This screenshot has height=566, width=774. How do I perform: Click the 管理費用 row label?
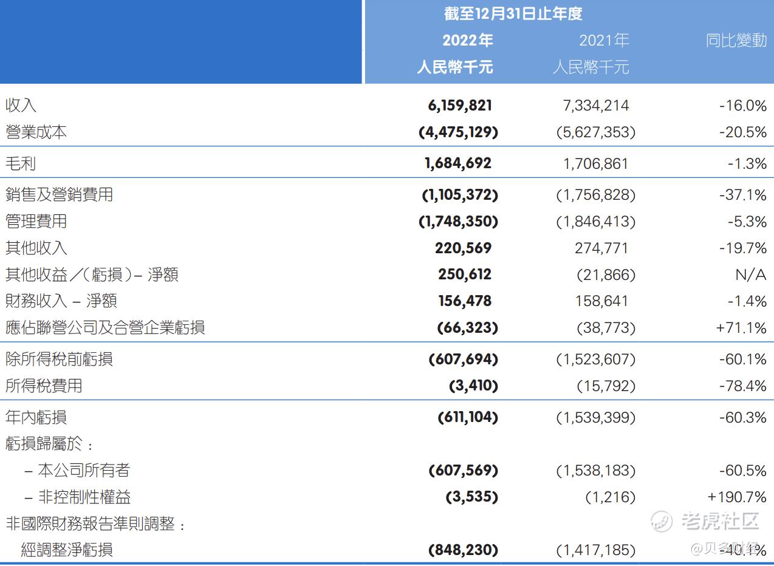36,222
